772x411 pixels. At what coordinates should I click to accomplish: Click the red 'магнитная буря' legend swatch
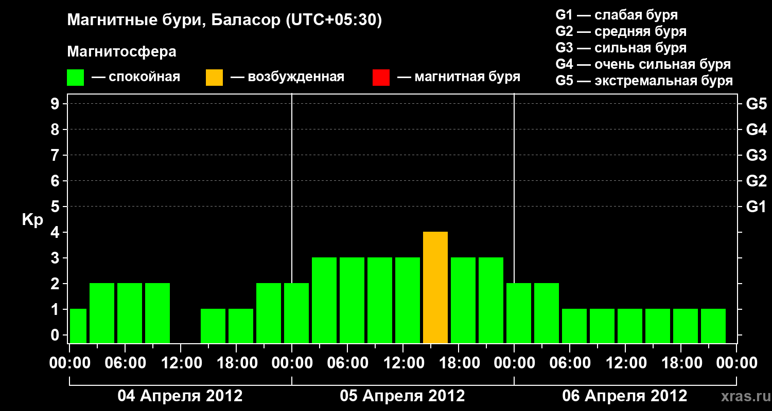pyautogui.click(x=381, y=78)
